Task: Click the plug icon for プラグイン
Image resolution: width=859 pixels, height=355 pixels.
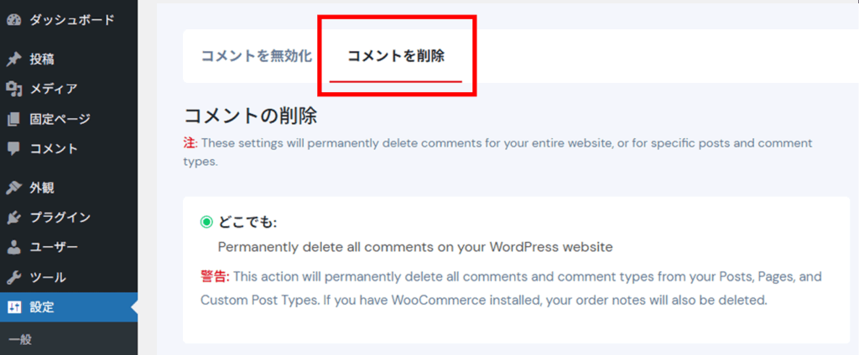Action: click(13, 218)
